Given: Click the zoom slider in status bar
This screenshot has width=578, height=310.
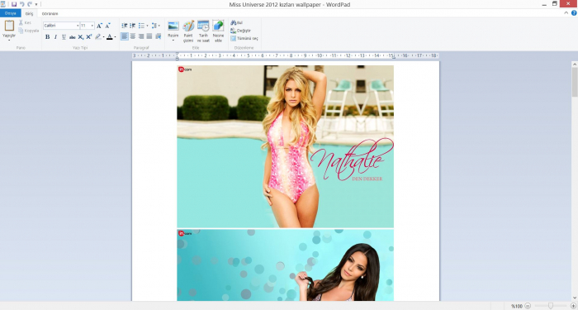Looking at the screenshot, I should 551,306.
